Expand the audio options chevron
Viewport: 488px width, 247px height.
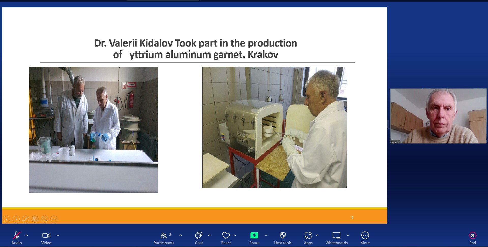[27, 235]
